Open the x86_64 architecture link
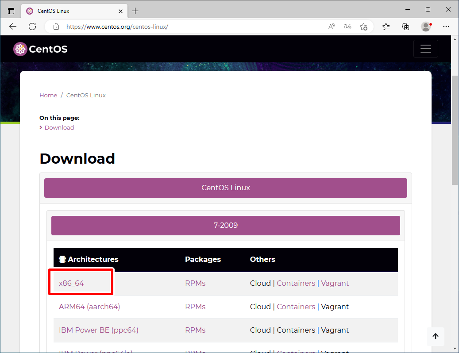 71,283
